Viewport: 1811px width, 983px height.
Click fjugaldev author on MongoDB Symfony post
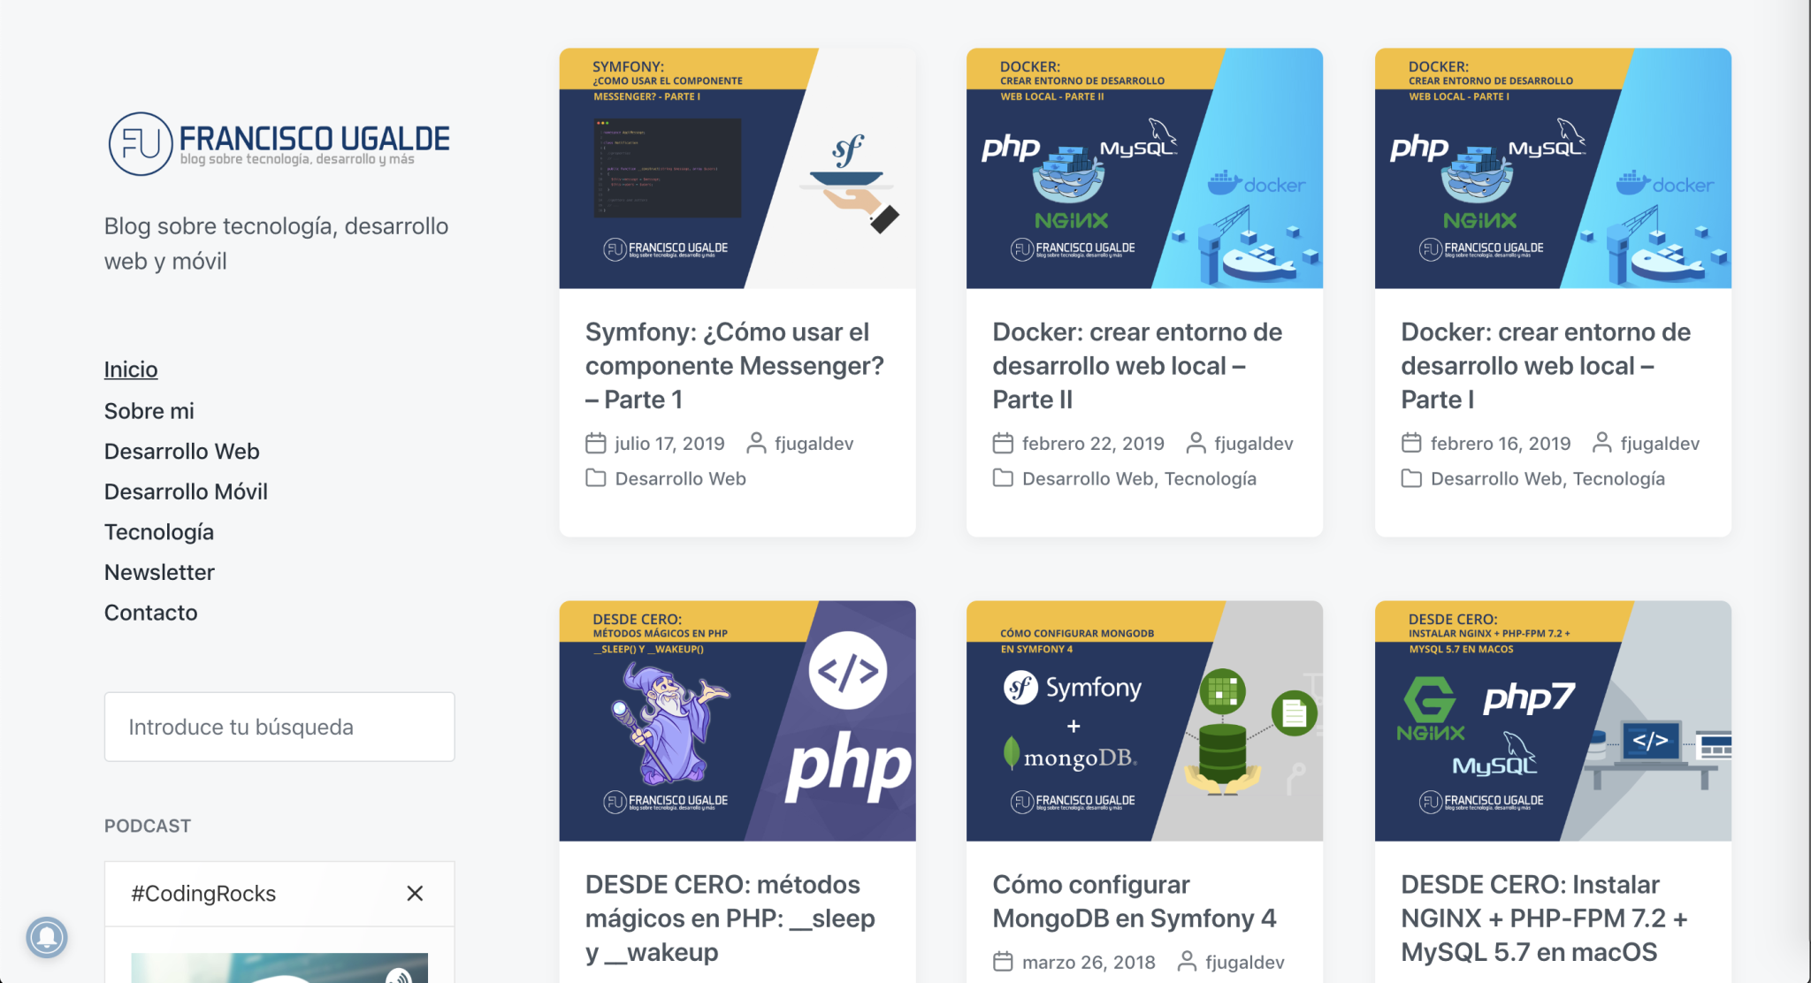click(1245, 963)
